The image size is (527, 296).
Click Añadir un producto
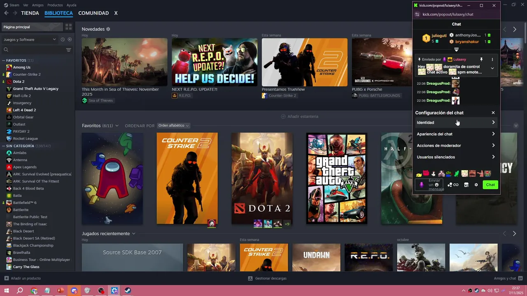pyautogui.click(x=23, y=278)
